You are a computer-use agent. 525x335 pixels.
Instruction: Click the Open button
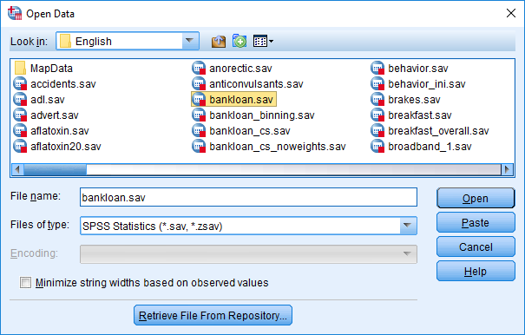tap(476, 199)
